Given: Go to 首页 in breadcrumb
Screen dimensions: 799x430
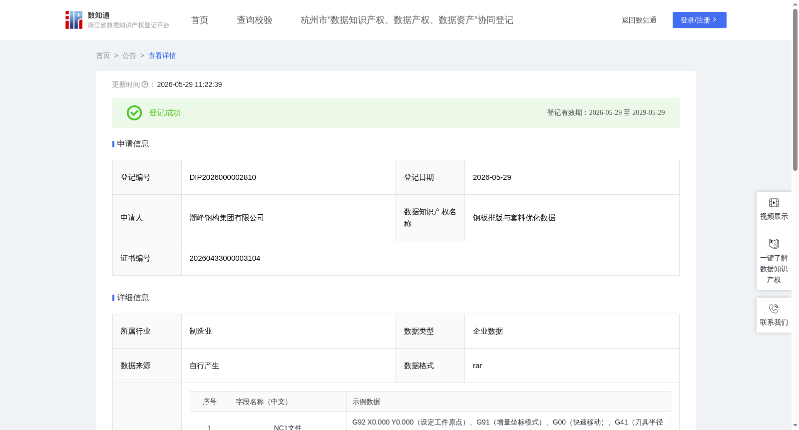Looking at the screenshot, I should [103, 56].
